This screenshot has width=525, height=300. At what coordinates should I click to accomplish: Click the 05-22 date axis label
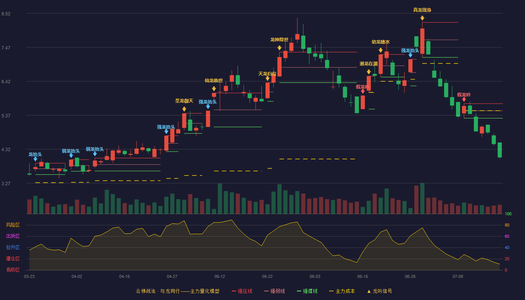[267, 276]
